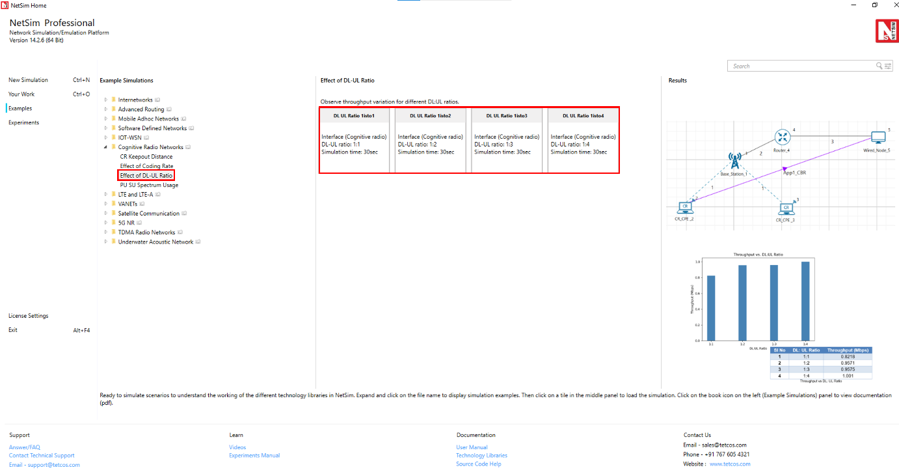Click the search magnifier icon
This screenshot has width=899, height=472.
(879, 66)
